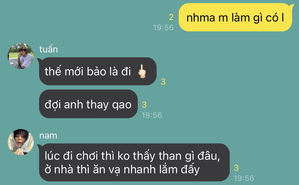Tap read count 3 beside 'thế mới bảo là đi'
This screenshot has width=299, height=185.
(163, 82)
